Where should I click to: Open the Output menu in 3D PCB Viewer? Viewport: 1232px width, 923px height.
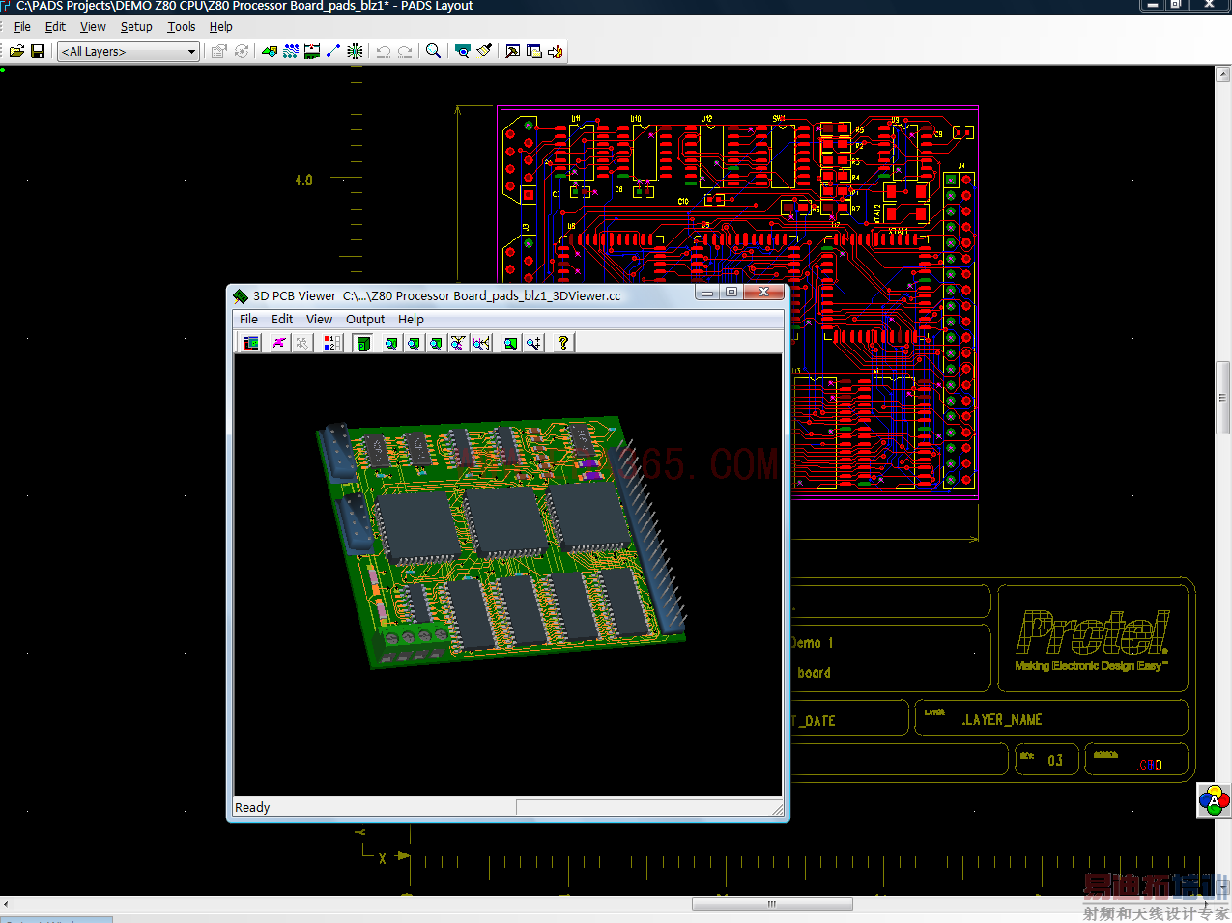[x=364, y=320]
